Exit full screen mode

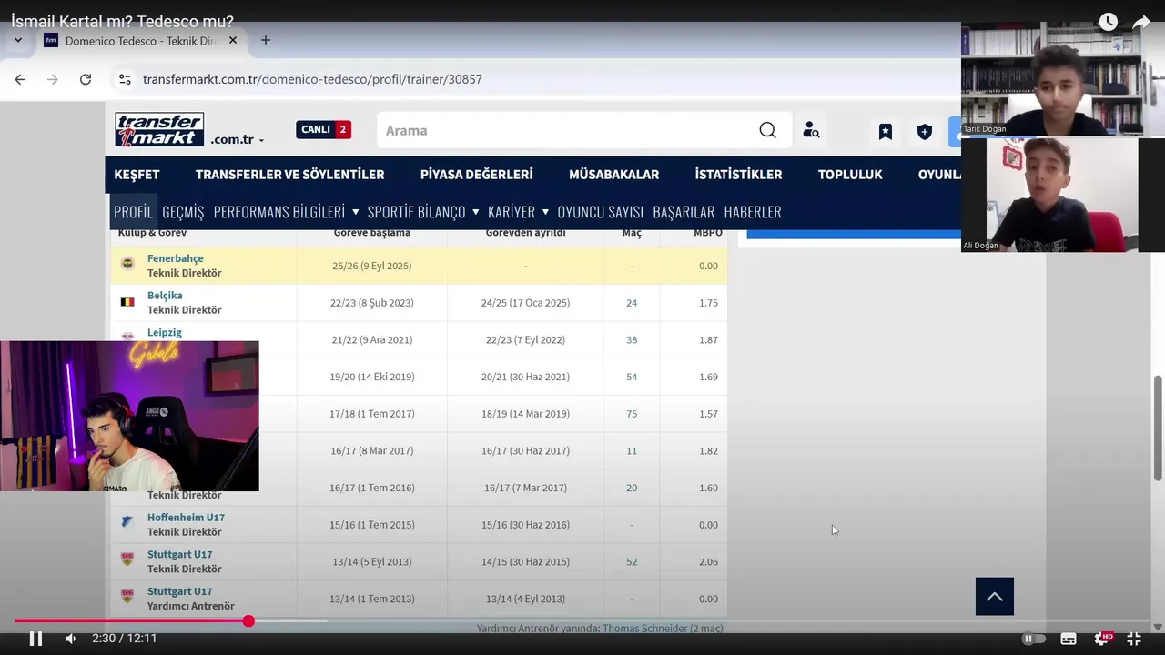coord(1134,639)
